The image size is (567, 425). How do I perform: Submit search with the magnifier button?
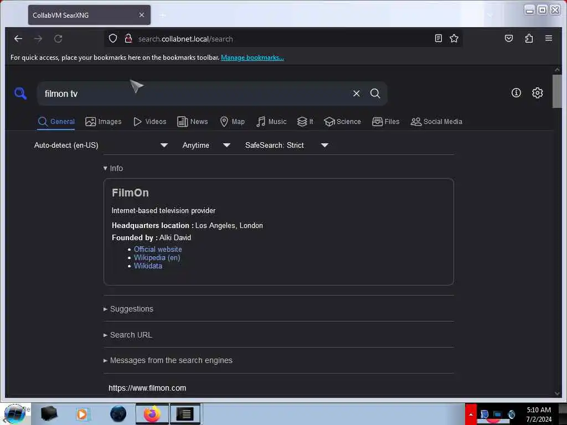(375, 94)
